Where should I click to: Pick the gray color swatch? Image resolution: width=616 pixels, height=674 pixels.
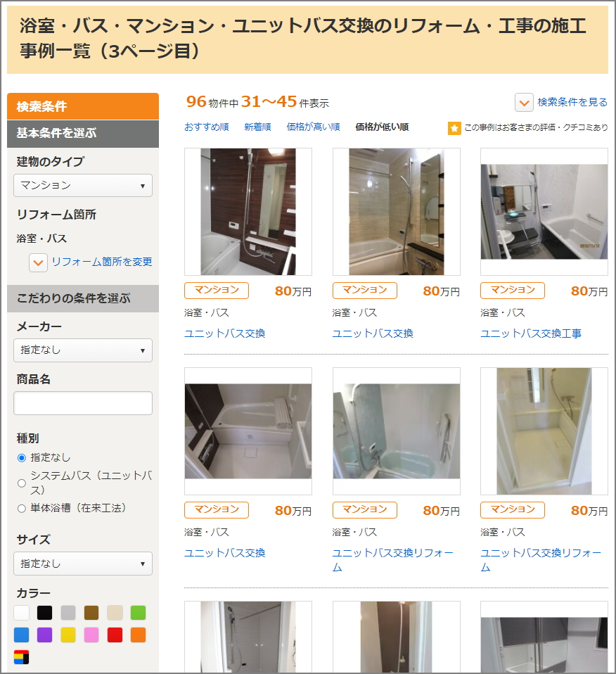coord(68,613)
